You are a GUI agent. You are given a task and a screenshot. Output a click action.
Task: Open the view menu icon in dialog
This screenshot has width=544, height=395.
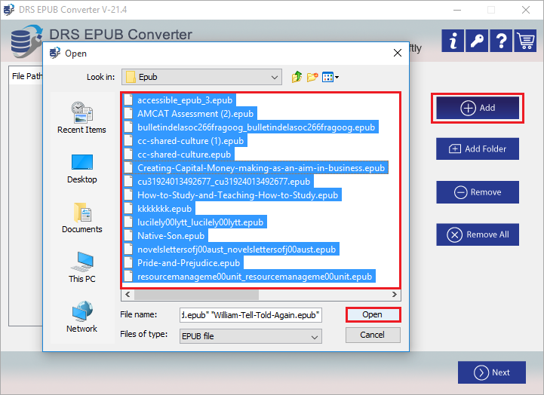(330, 77)
